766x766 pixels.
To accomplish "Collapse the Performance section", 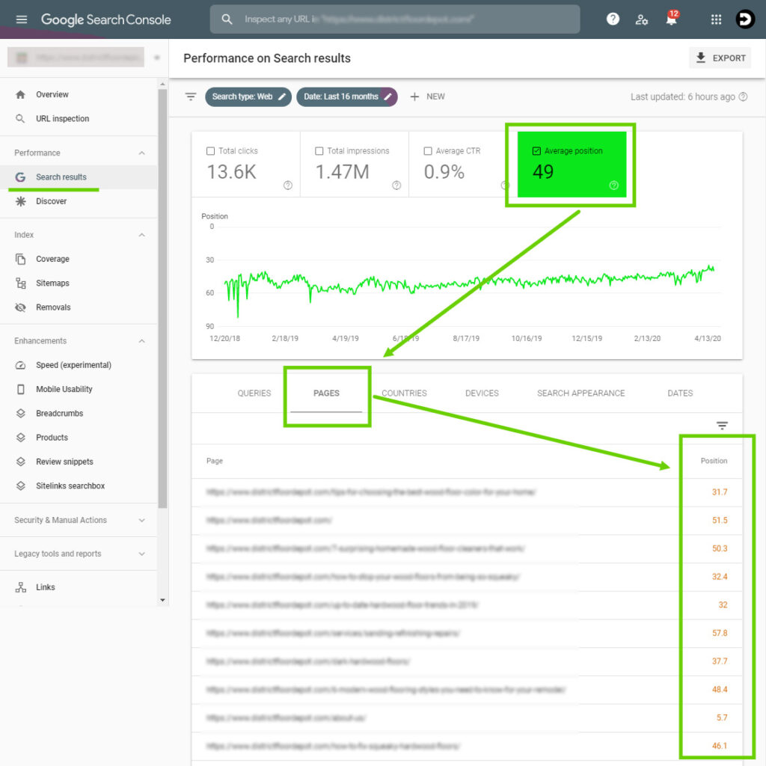I will coord(141,153).
